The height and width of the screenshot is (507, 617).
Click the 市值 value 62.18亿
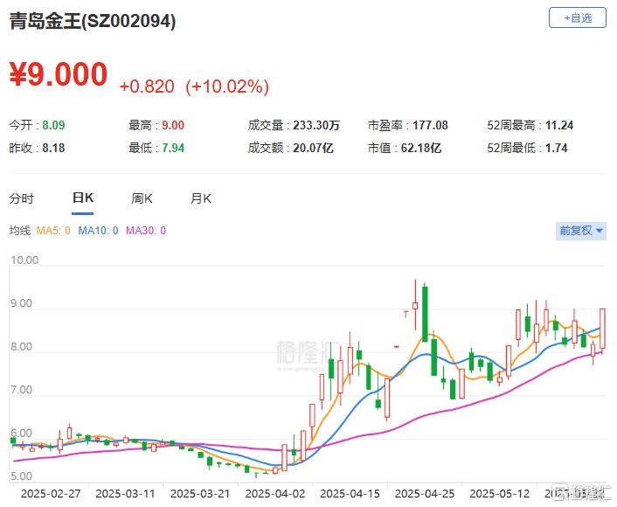pyautogui.click(x=421, y=148)
